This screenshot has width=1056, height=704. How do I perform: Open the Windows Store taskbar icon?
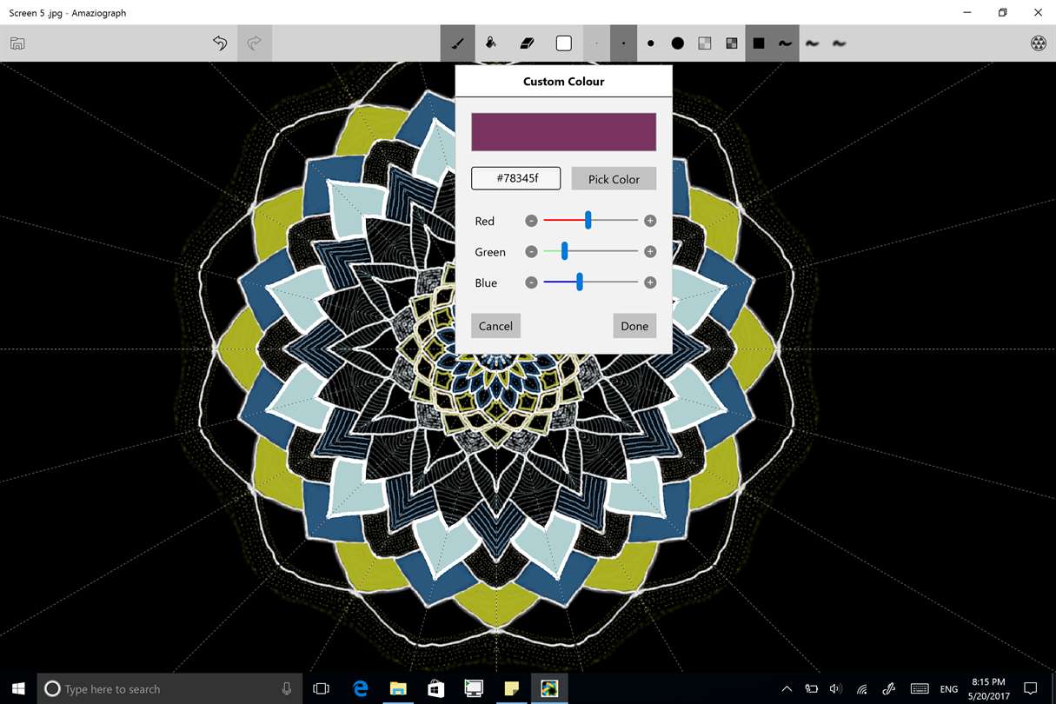pos(435,688)
